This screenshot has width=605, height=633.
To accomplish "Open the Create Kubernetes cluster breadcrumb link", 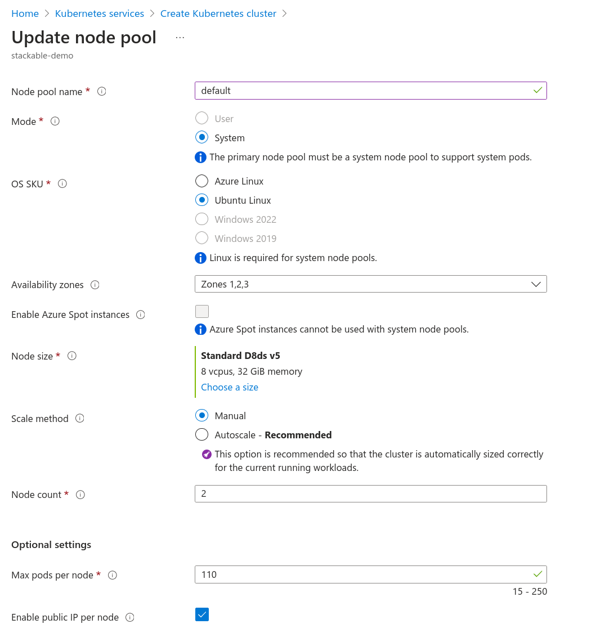I will [218, 14].
